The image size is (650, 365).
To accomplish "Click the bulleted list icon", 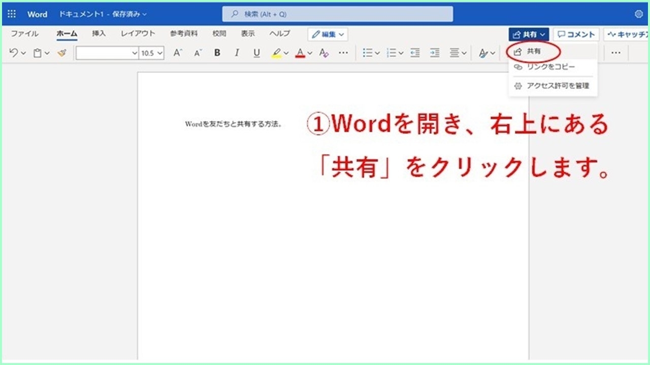I will point(368,53).
